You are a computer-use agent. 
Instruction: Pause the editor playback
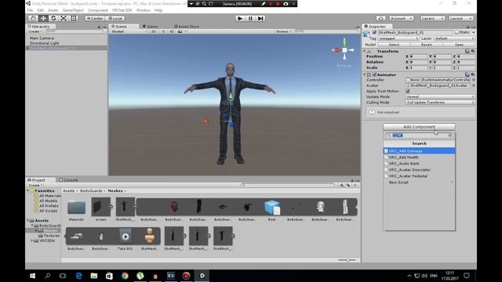[x=250, y=18]
